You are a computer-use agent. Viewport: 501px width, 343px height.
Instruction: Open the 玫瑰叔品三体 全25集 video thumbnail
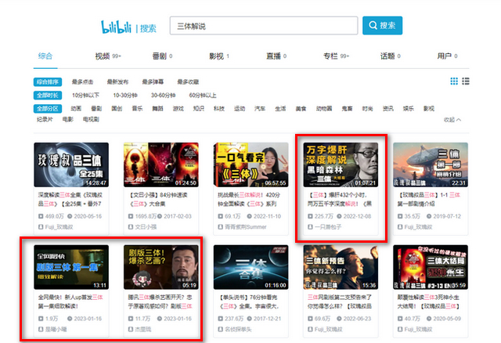click(x=71, y=165)
